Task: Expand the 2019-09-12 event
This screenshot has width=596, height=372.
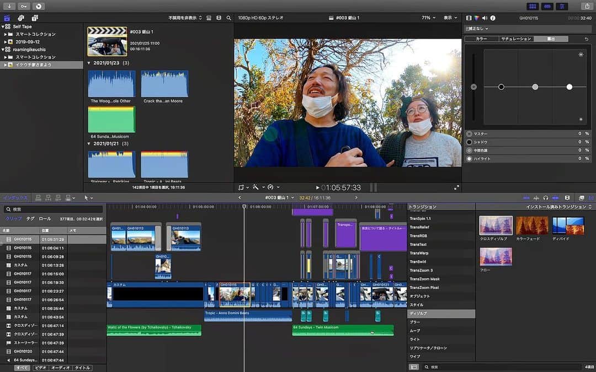Action: (6, 42)
